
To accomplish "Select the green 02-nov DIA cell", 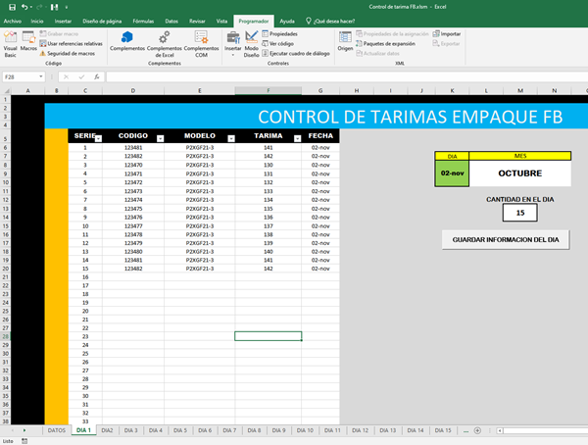I will 452,173.
